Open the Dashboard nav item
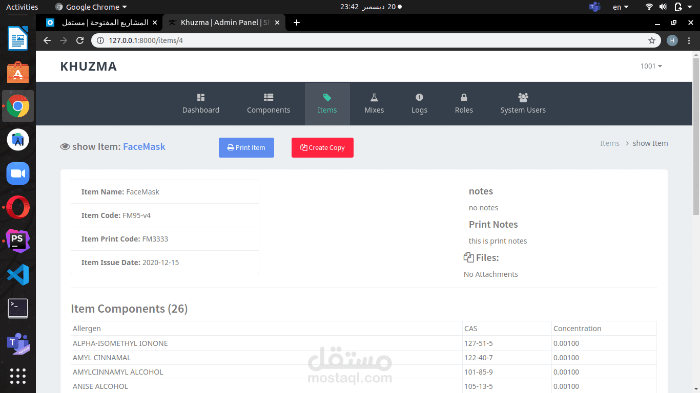This screenshot has width=700, height=393. tap(200, 104)
